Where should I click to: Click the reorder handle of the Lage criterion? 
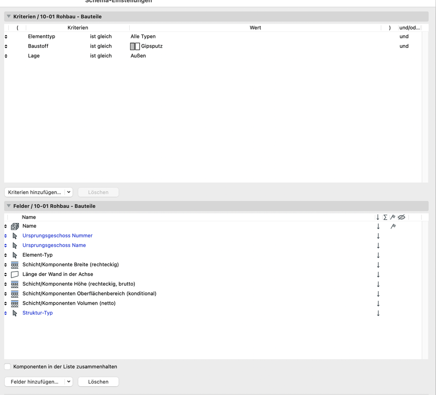(x=6, y=56)
